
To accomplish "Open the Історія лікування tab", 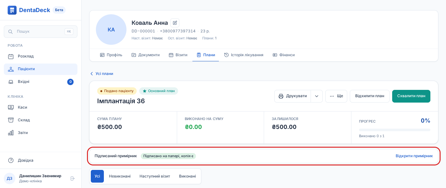I will 244,55.
